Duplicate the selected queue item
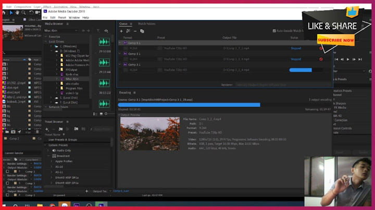Viewport: 375px width, 210px height. (x=142, y=31)
